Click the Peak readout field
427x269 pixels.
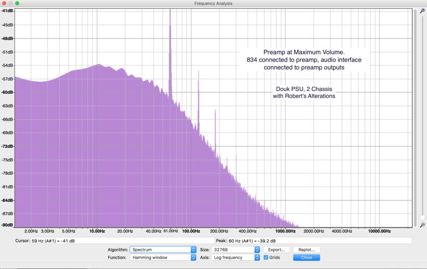320,241
